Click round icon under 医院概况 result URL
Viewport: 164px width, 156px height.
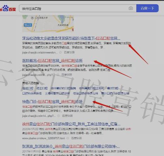tap(58, 75)
